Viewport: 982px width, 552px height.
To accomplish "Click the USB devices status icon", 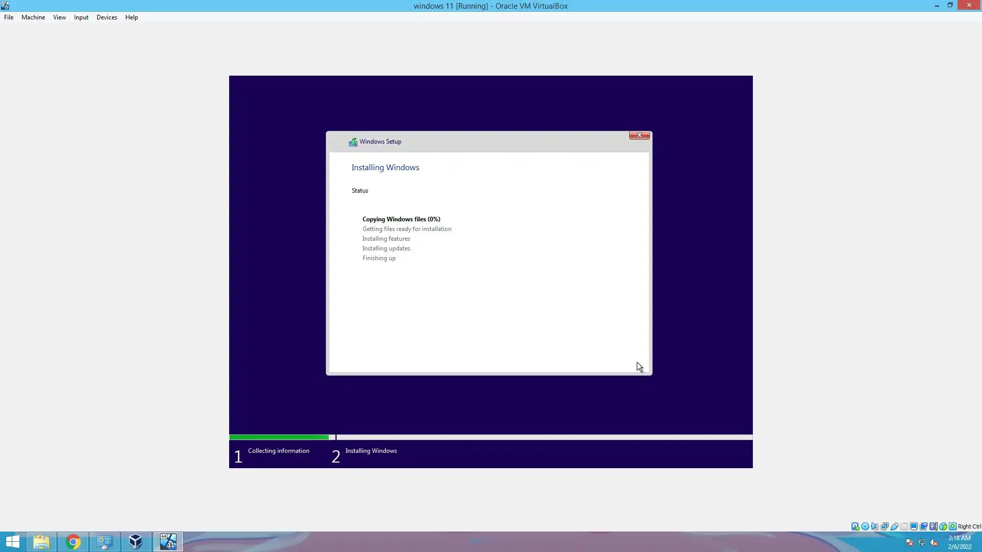I will point(894,526).
